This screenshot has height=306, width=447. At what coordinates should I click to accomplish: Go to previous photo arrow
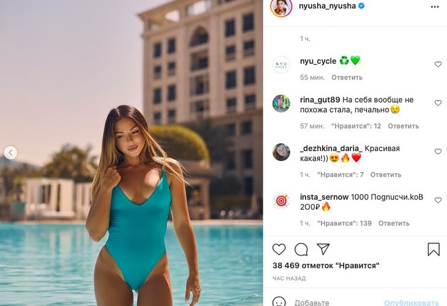pyautogui.click(x=10, y=153)
